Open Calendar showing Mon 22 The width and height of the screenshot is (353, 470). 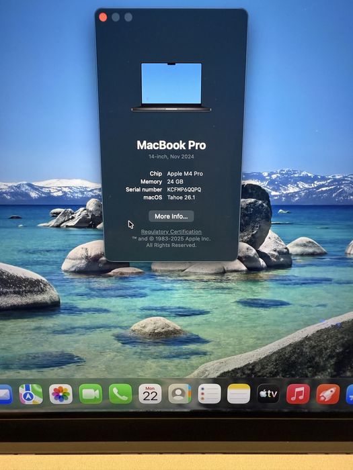(150, 394)
